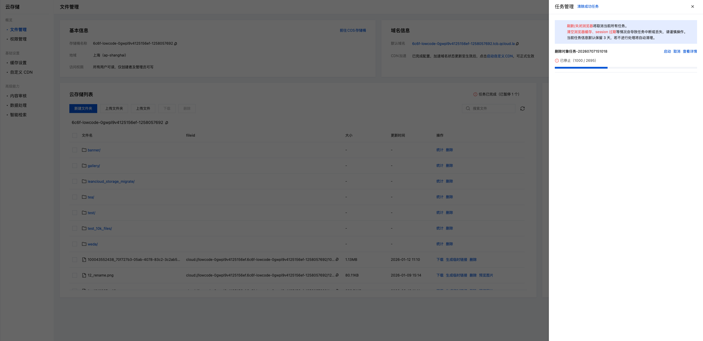Copy the default domain name icon
703x341 pixels.
pyautogui.click(x=517, y=44)
